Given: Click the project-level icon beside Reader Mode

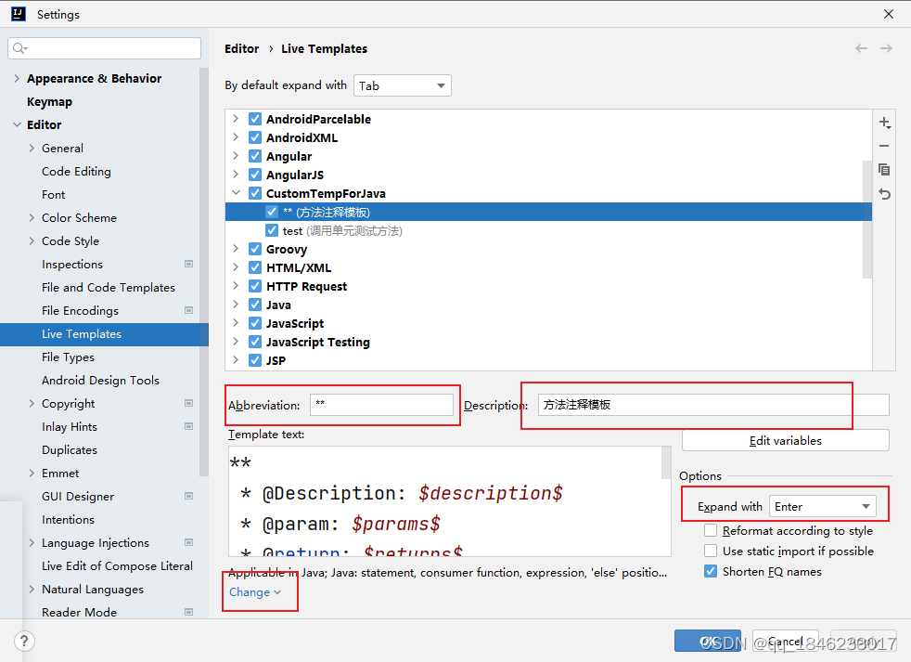Looking at the screenshot, I should coord(189,612).
